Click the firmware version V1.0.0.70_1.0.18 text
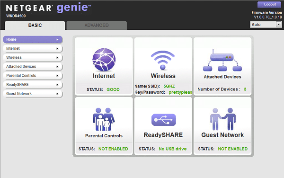Viewport: 284px width, 178px height. pyautogui.click(x=268, y=17)
